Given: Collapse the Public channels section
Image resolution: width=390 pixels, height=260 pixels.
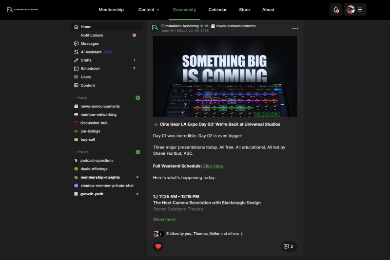Looking at the screenshot, I should [x=81, y=98].
